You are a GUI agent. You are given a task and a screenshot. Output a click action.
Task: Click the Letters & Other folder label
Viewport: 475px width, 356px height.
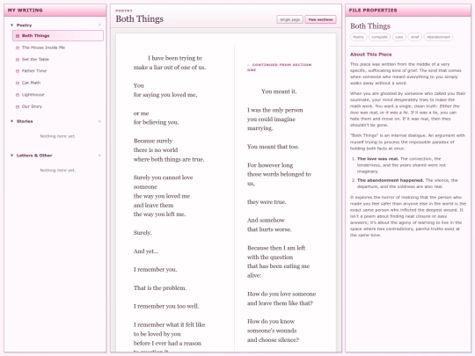pos(34,156)
